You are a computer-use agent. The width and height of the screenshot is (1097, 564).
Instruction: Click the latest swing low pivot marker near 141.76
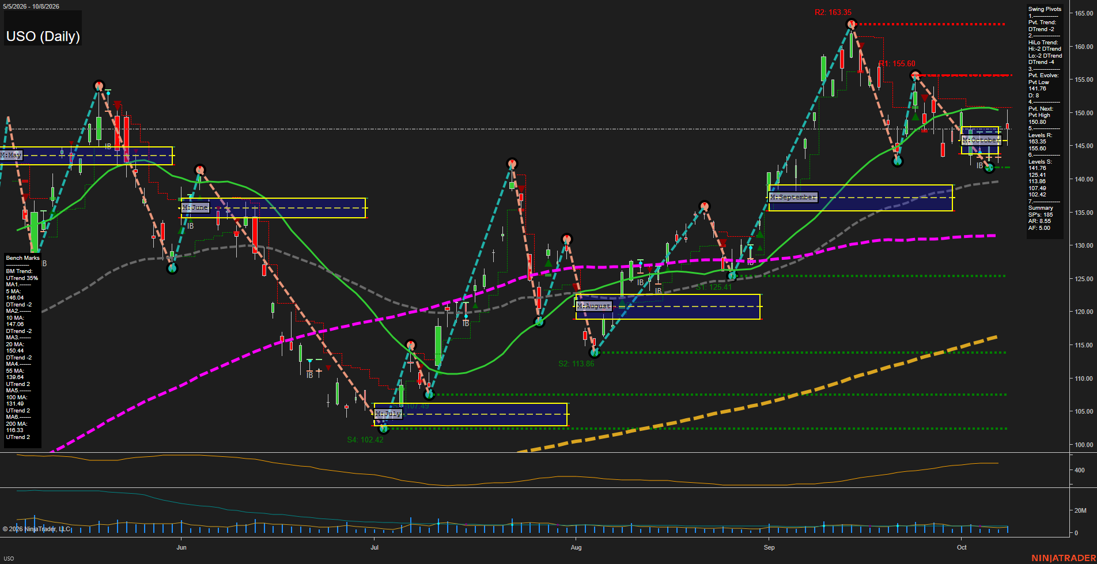pos(990,168)
